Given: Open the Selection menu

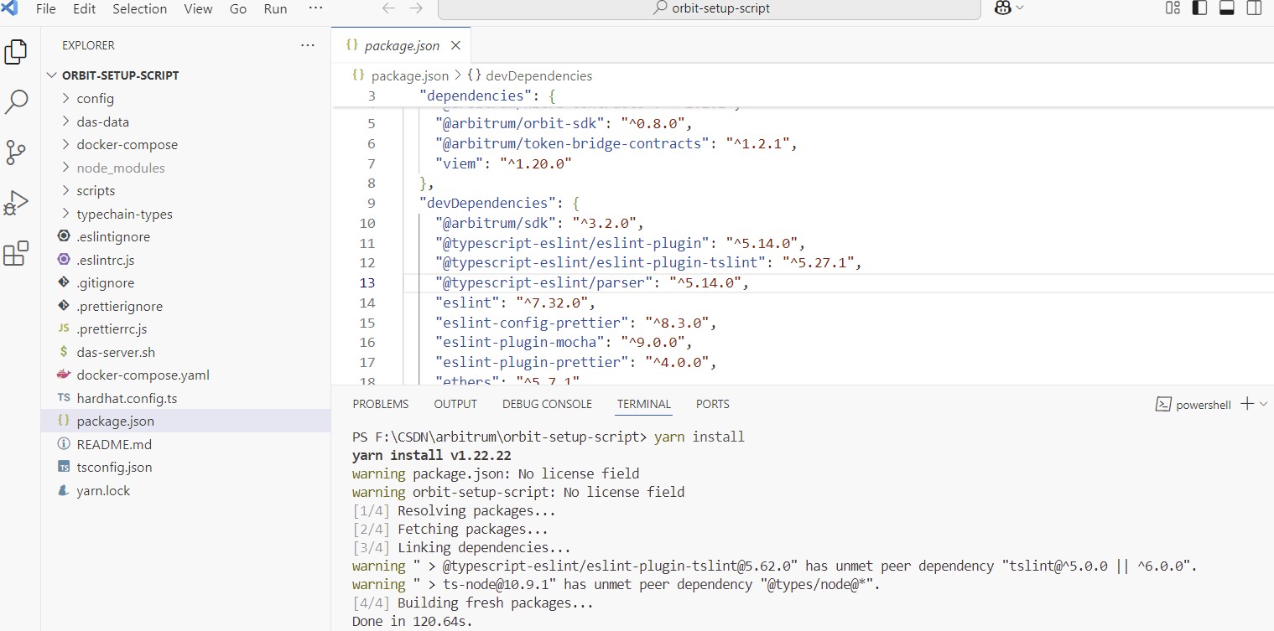Looking at the screenshot, I should 140,8.
